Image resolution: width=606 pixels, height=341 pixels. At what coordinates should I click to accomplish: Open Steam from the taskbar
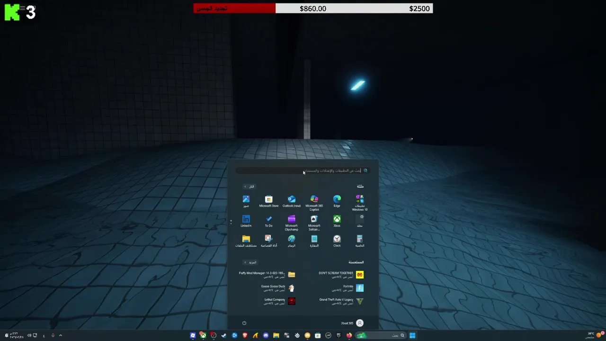click(224, 335)
